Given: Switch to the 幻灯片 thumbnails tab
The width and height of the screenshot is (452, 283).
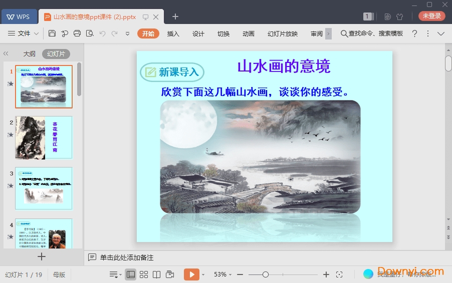Looking at the screenshot, I should click(x=56, y=54).
